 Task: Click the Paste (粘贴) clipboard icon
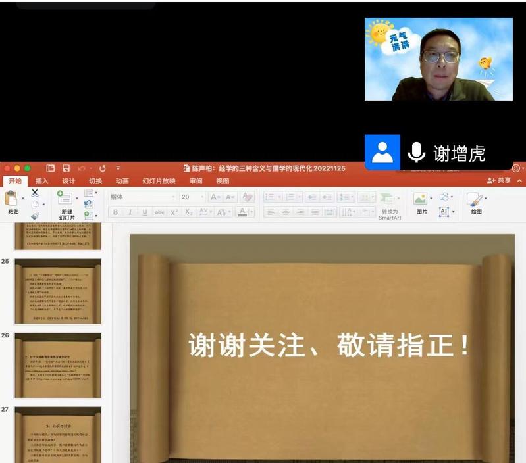coord(11,198)
